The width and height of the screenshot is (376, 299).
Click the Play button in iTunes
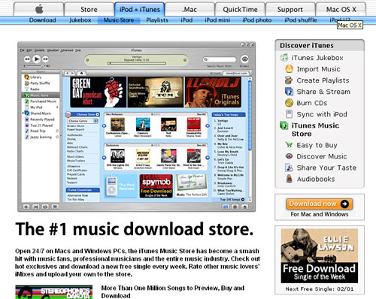pyautogui.click(x=36, y=59)
